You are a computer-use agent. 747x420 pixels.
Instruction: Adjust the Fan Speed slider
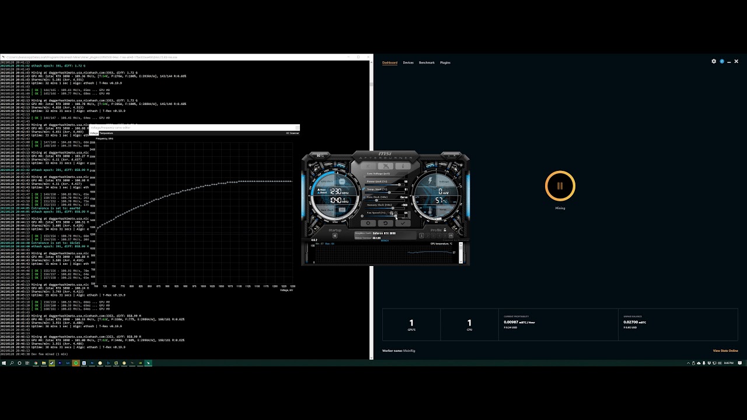tap(385, 216)
